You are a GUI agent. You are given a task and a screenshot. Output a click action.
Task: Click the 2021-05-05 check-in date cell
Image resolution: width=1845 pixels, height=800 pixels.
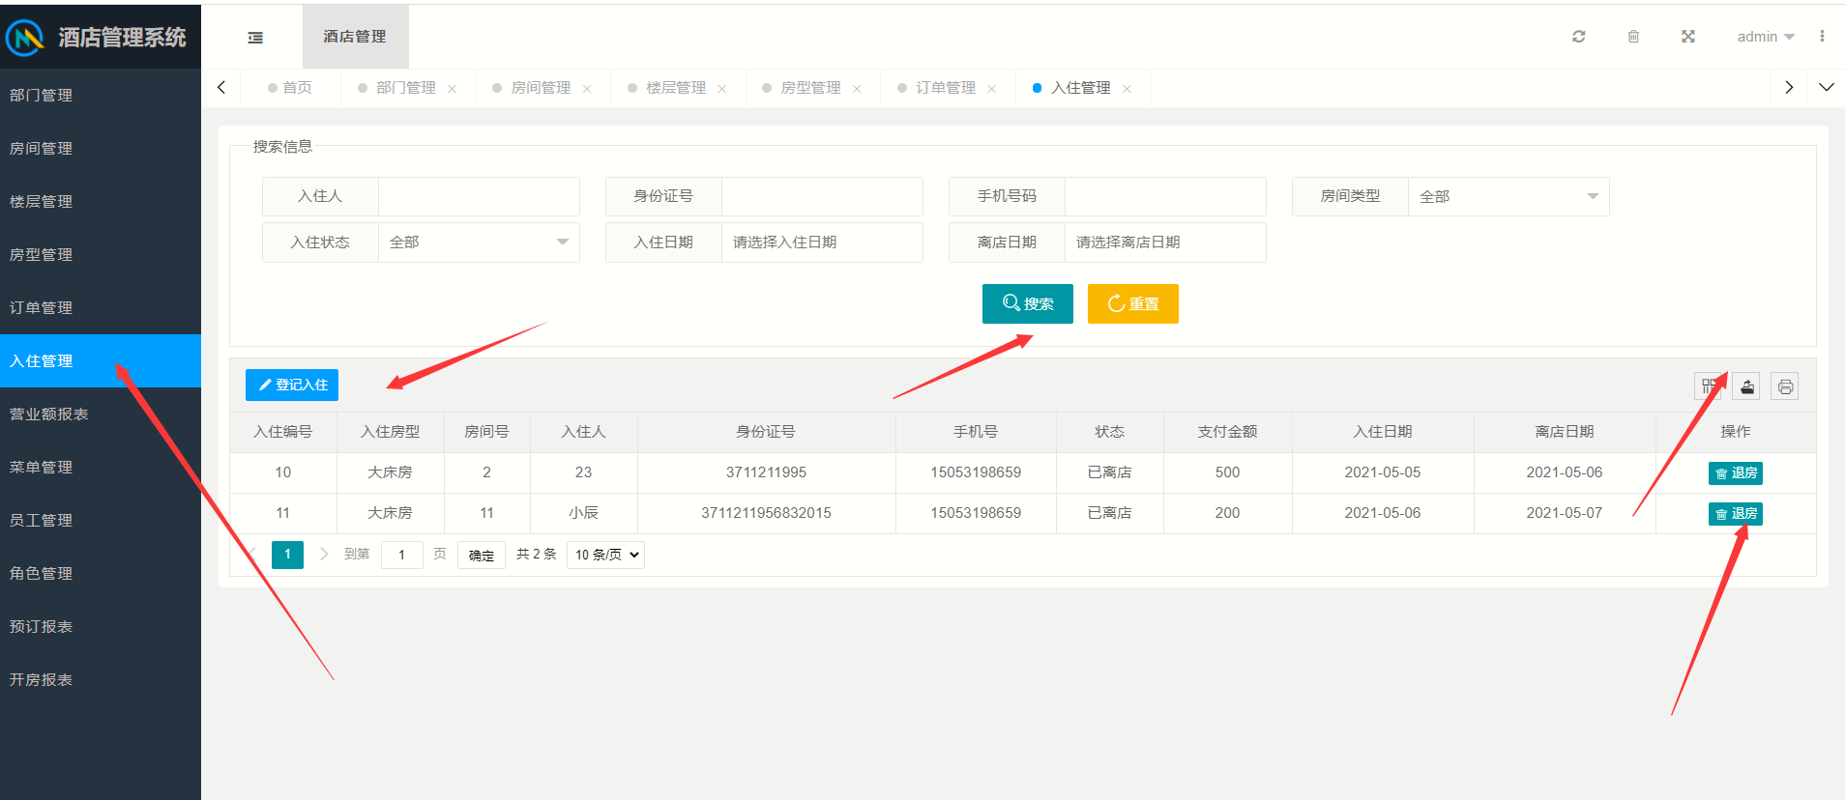click(1383, 472)
